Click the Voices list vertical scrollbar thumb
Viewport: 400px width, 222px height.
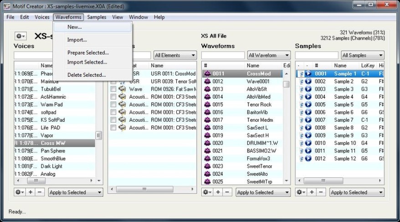98,135
